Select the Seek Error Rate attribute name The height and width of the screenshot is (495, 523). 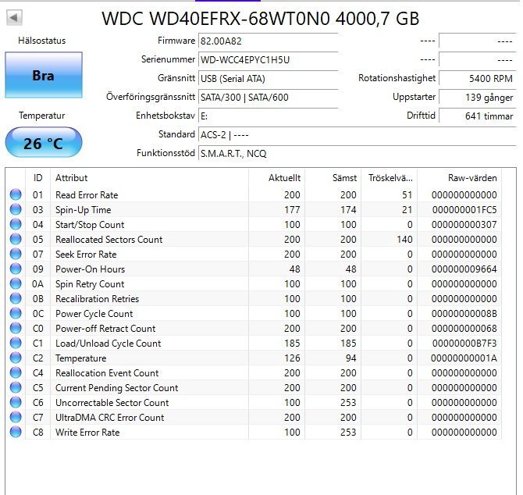[86, 255]
